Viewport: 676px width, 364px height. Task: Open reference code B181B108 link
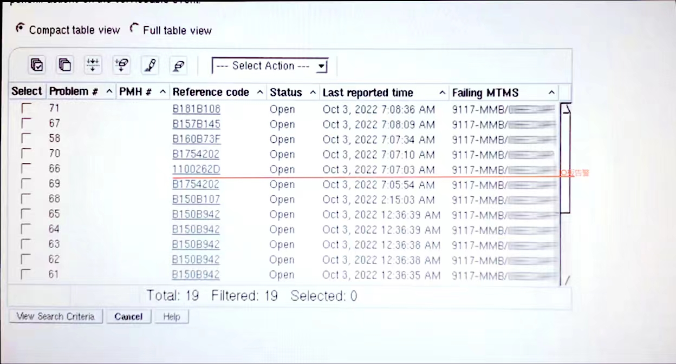196,109
